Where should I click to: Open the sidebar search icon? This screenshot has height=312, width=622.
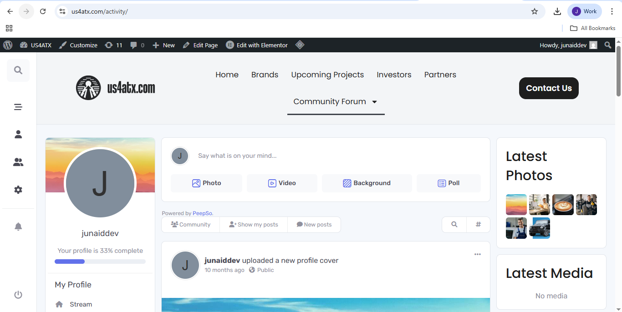point(18,70)
